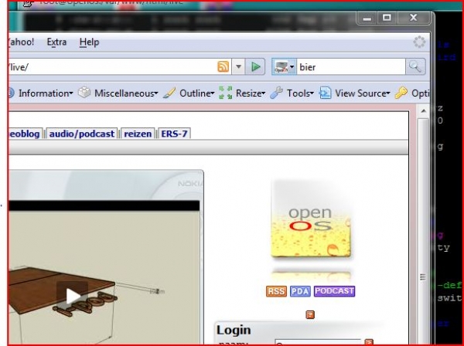Click the PDA badge

tap(299, 291)
